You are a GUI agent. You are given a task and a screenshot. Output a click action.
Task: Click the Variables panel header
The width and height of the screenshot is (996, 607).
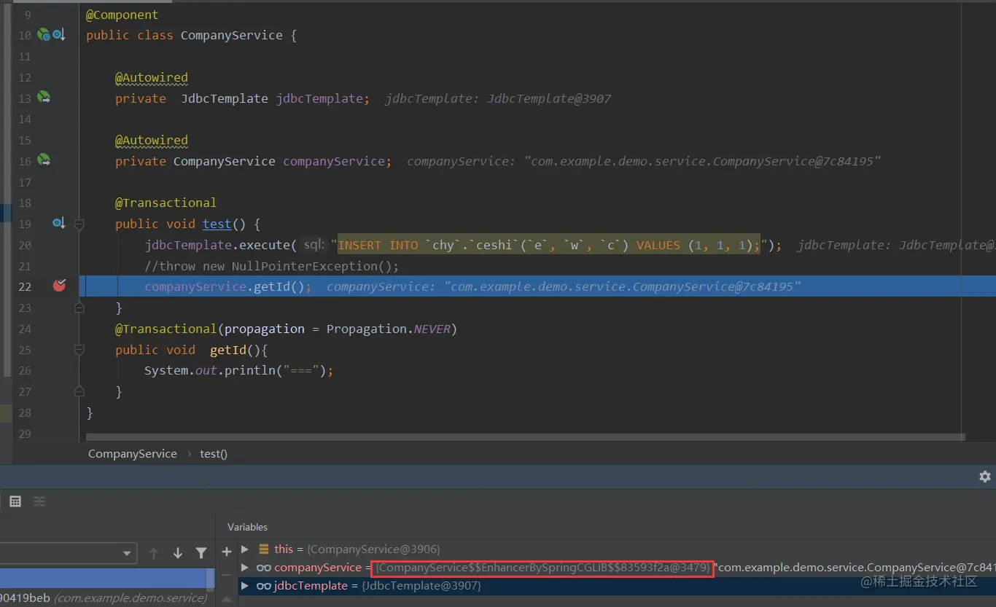[x=247, y=527]
